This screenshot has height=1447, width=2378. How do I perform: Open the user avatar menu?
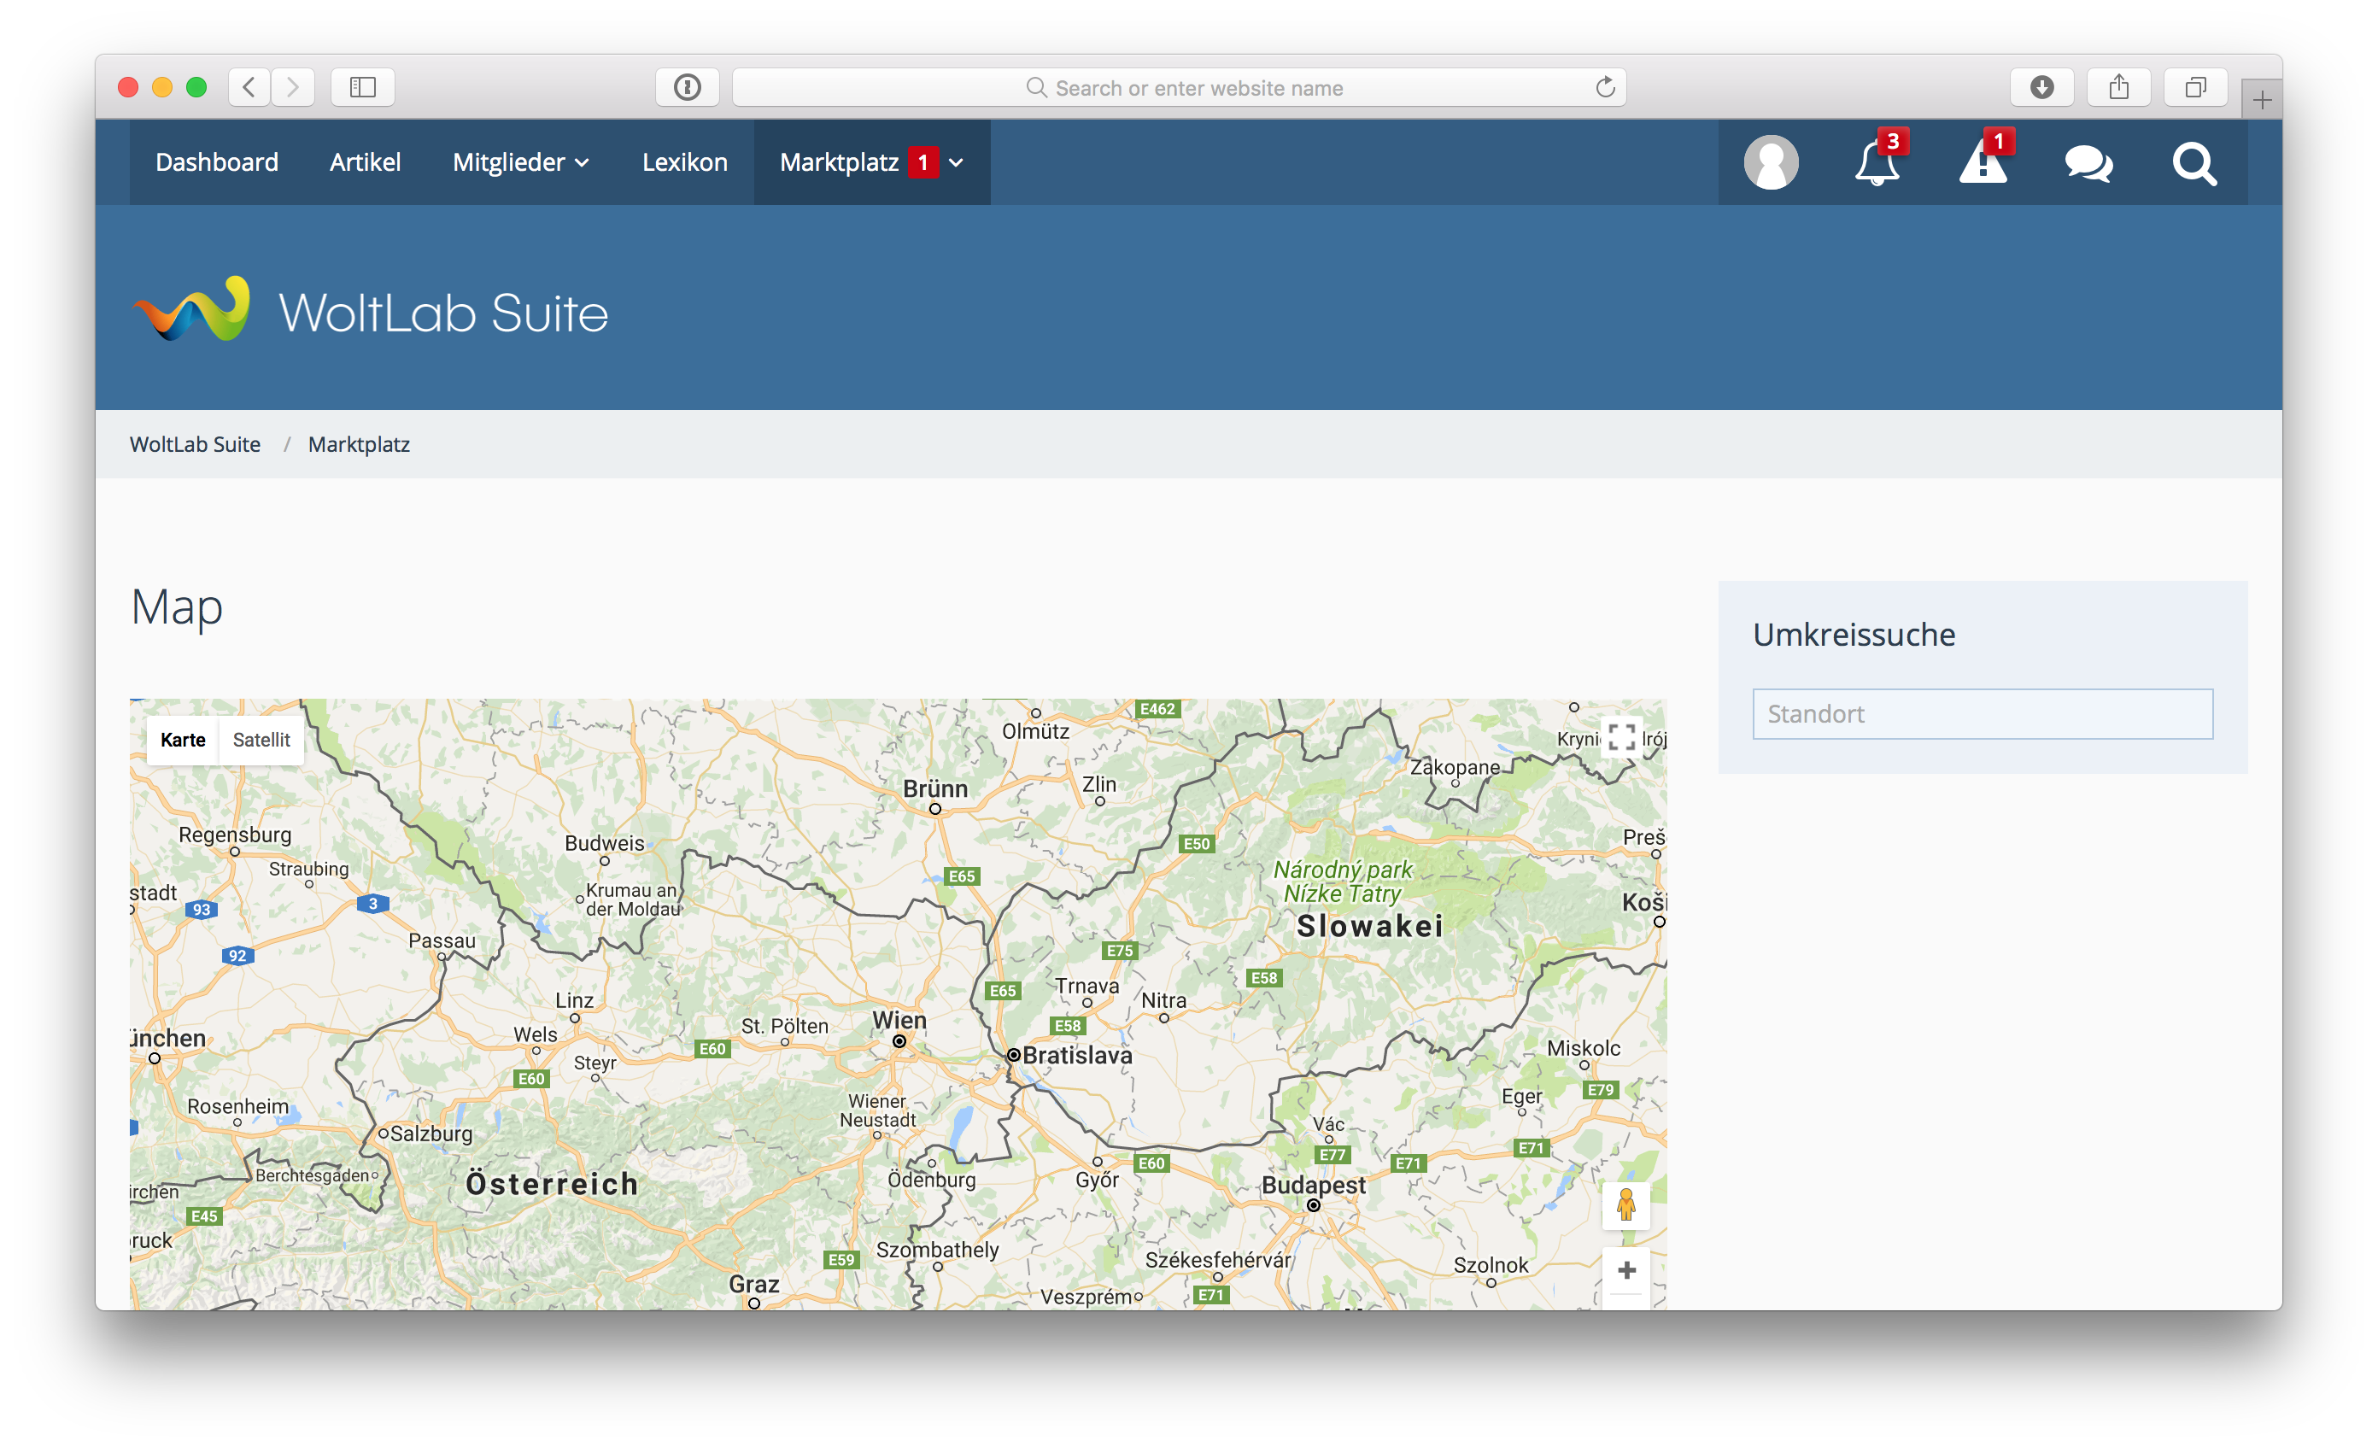click(1771, 162)
